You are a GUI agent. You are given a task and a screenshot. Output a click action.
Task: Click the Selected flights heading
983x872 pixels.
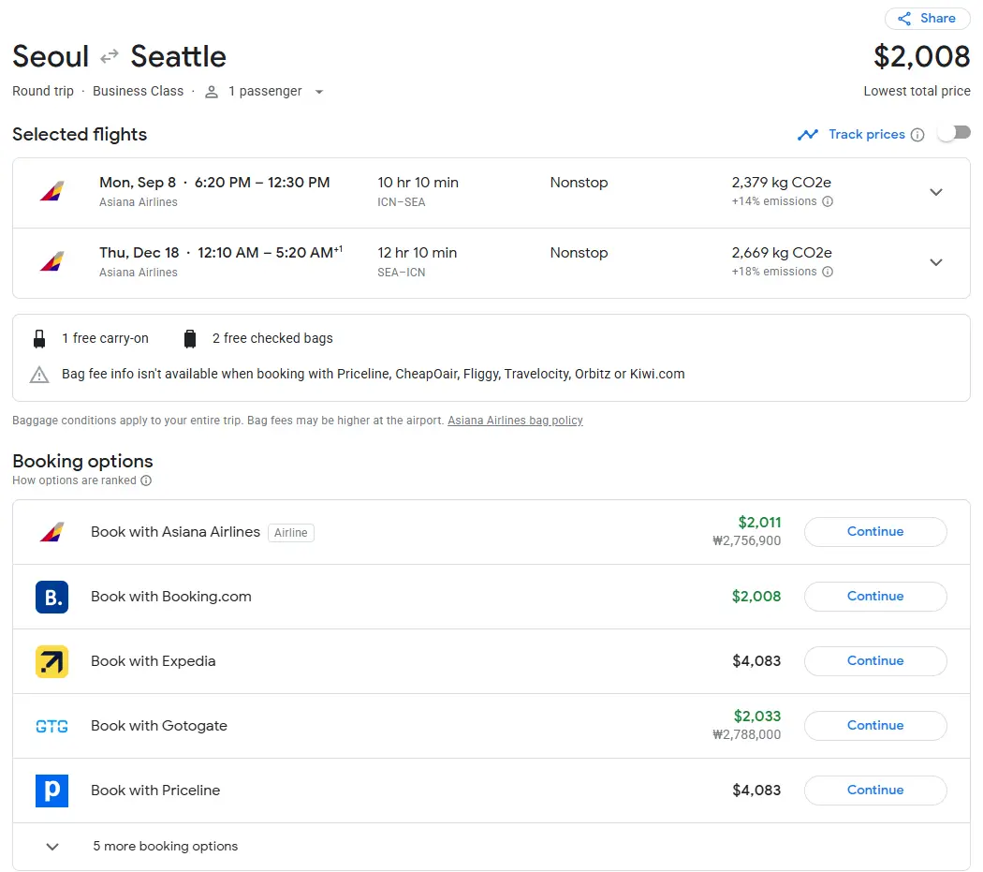coord(80,134)
